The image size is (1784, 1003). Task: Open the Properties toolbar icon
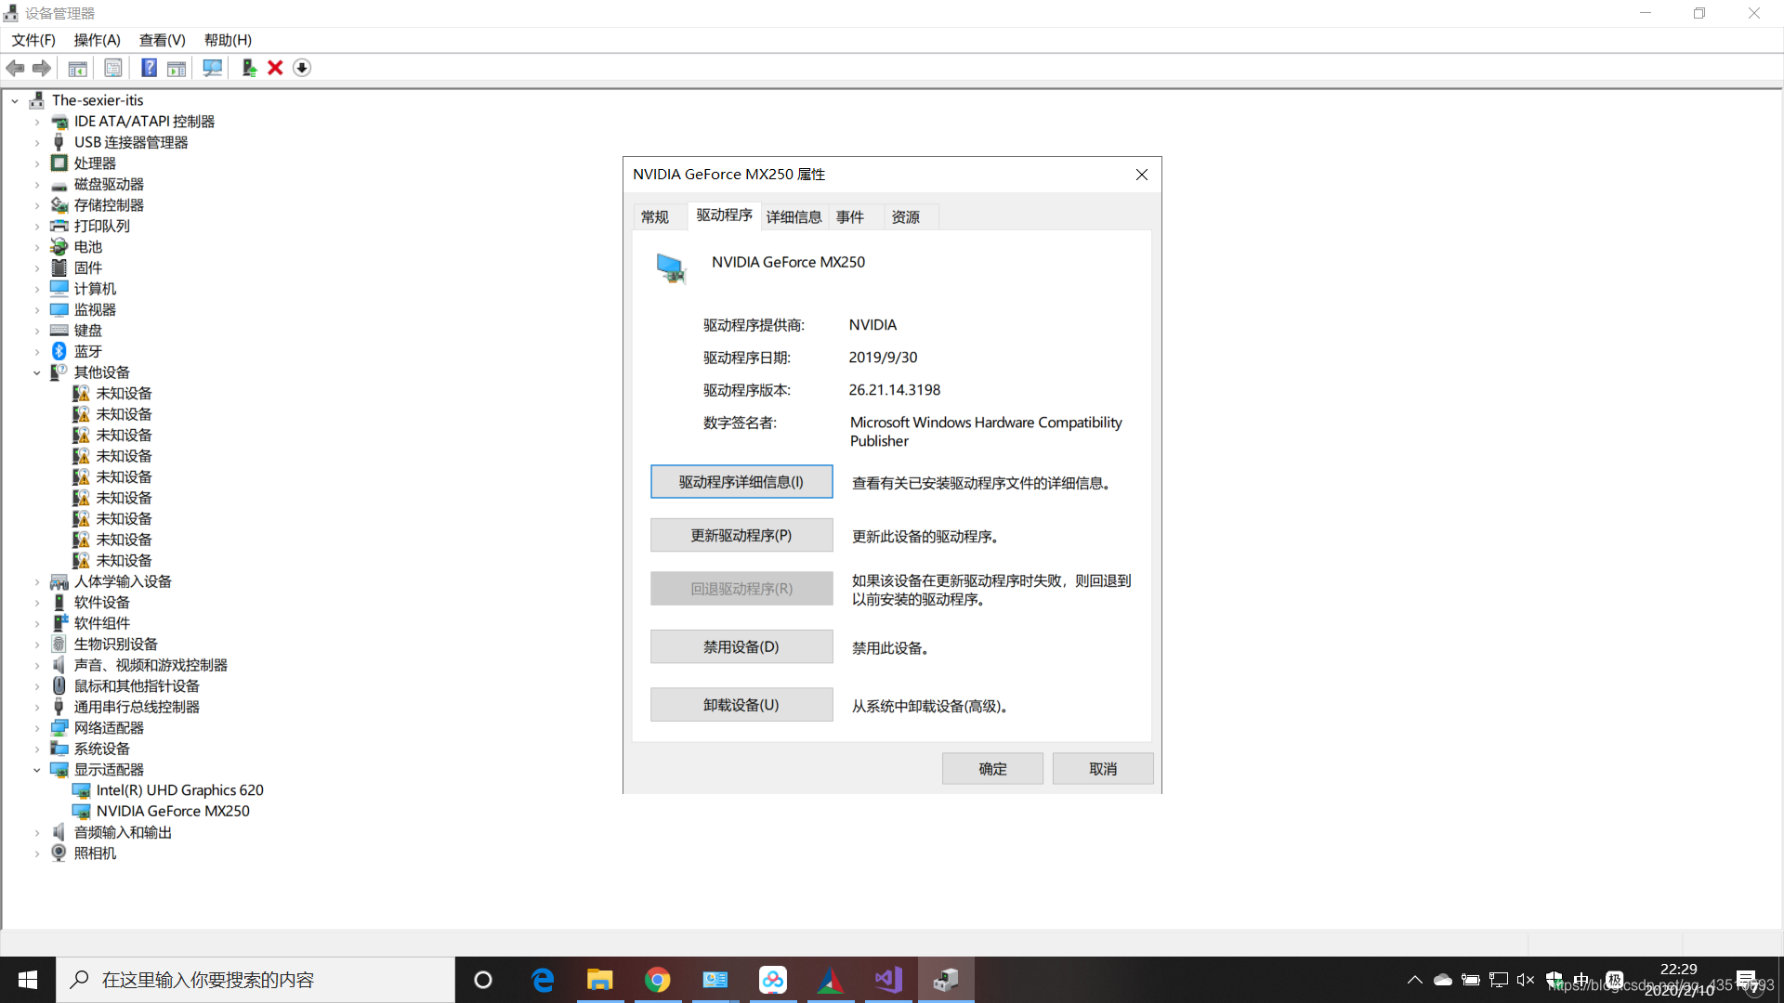(x=112, y=68)
